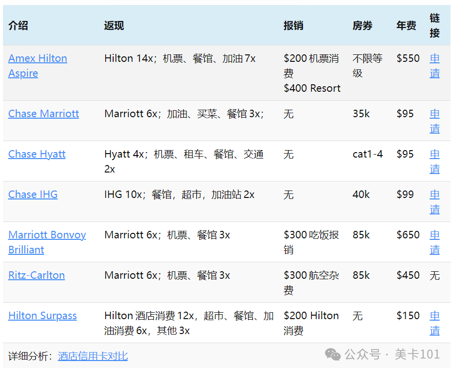Click the 35k free night cell

pos(361,114)
